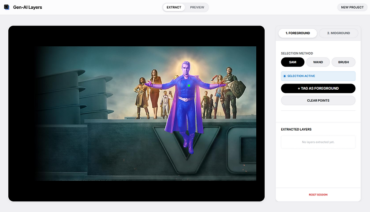Image resolution: width=370 pixels, height=212 pixels.
Task: Click the green SAM point on the chest
Action: click(189, 85)
